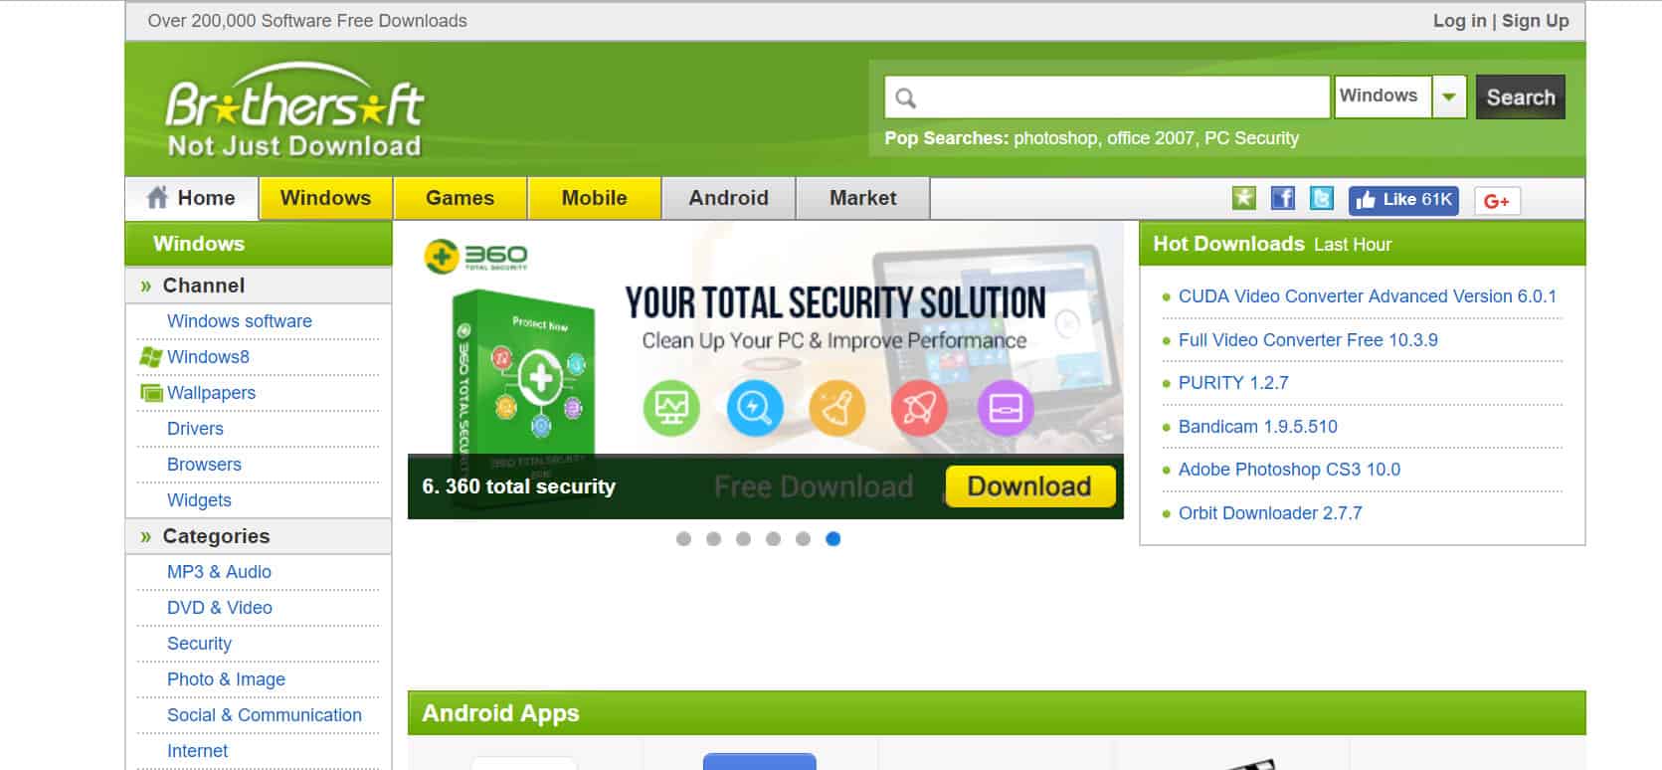Select the first carousel dot
Viewport: 1662px width, 770px height.
(683, 539)
